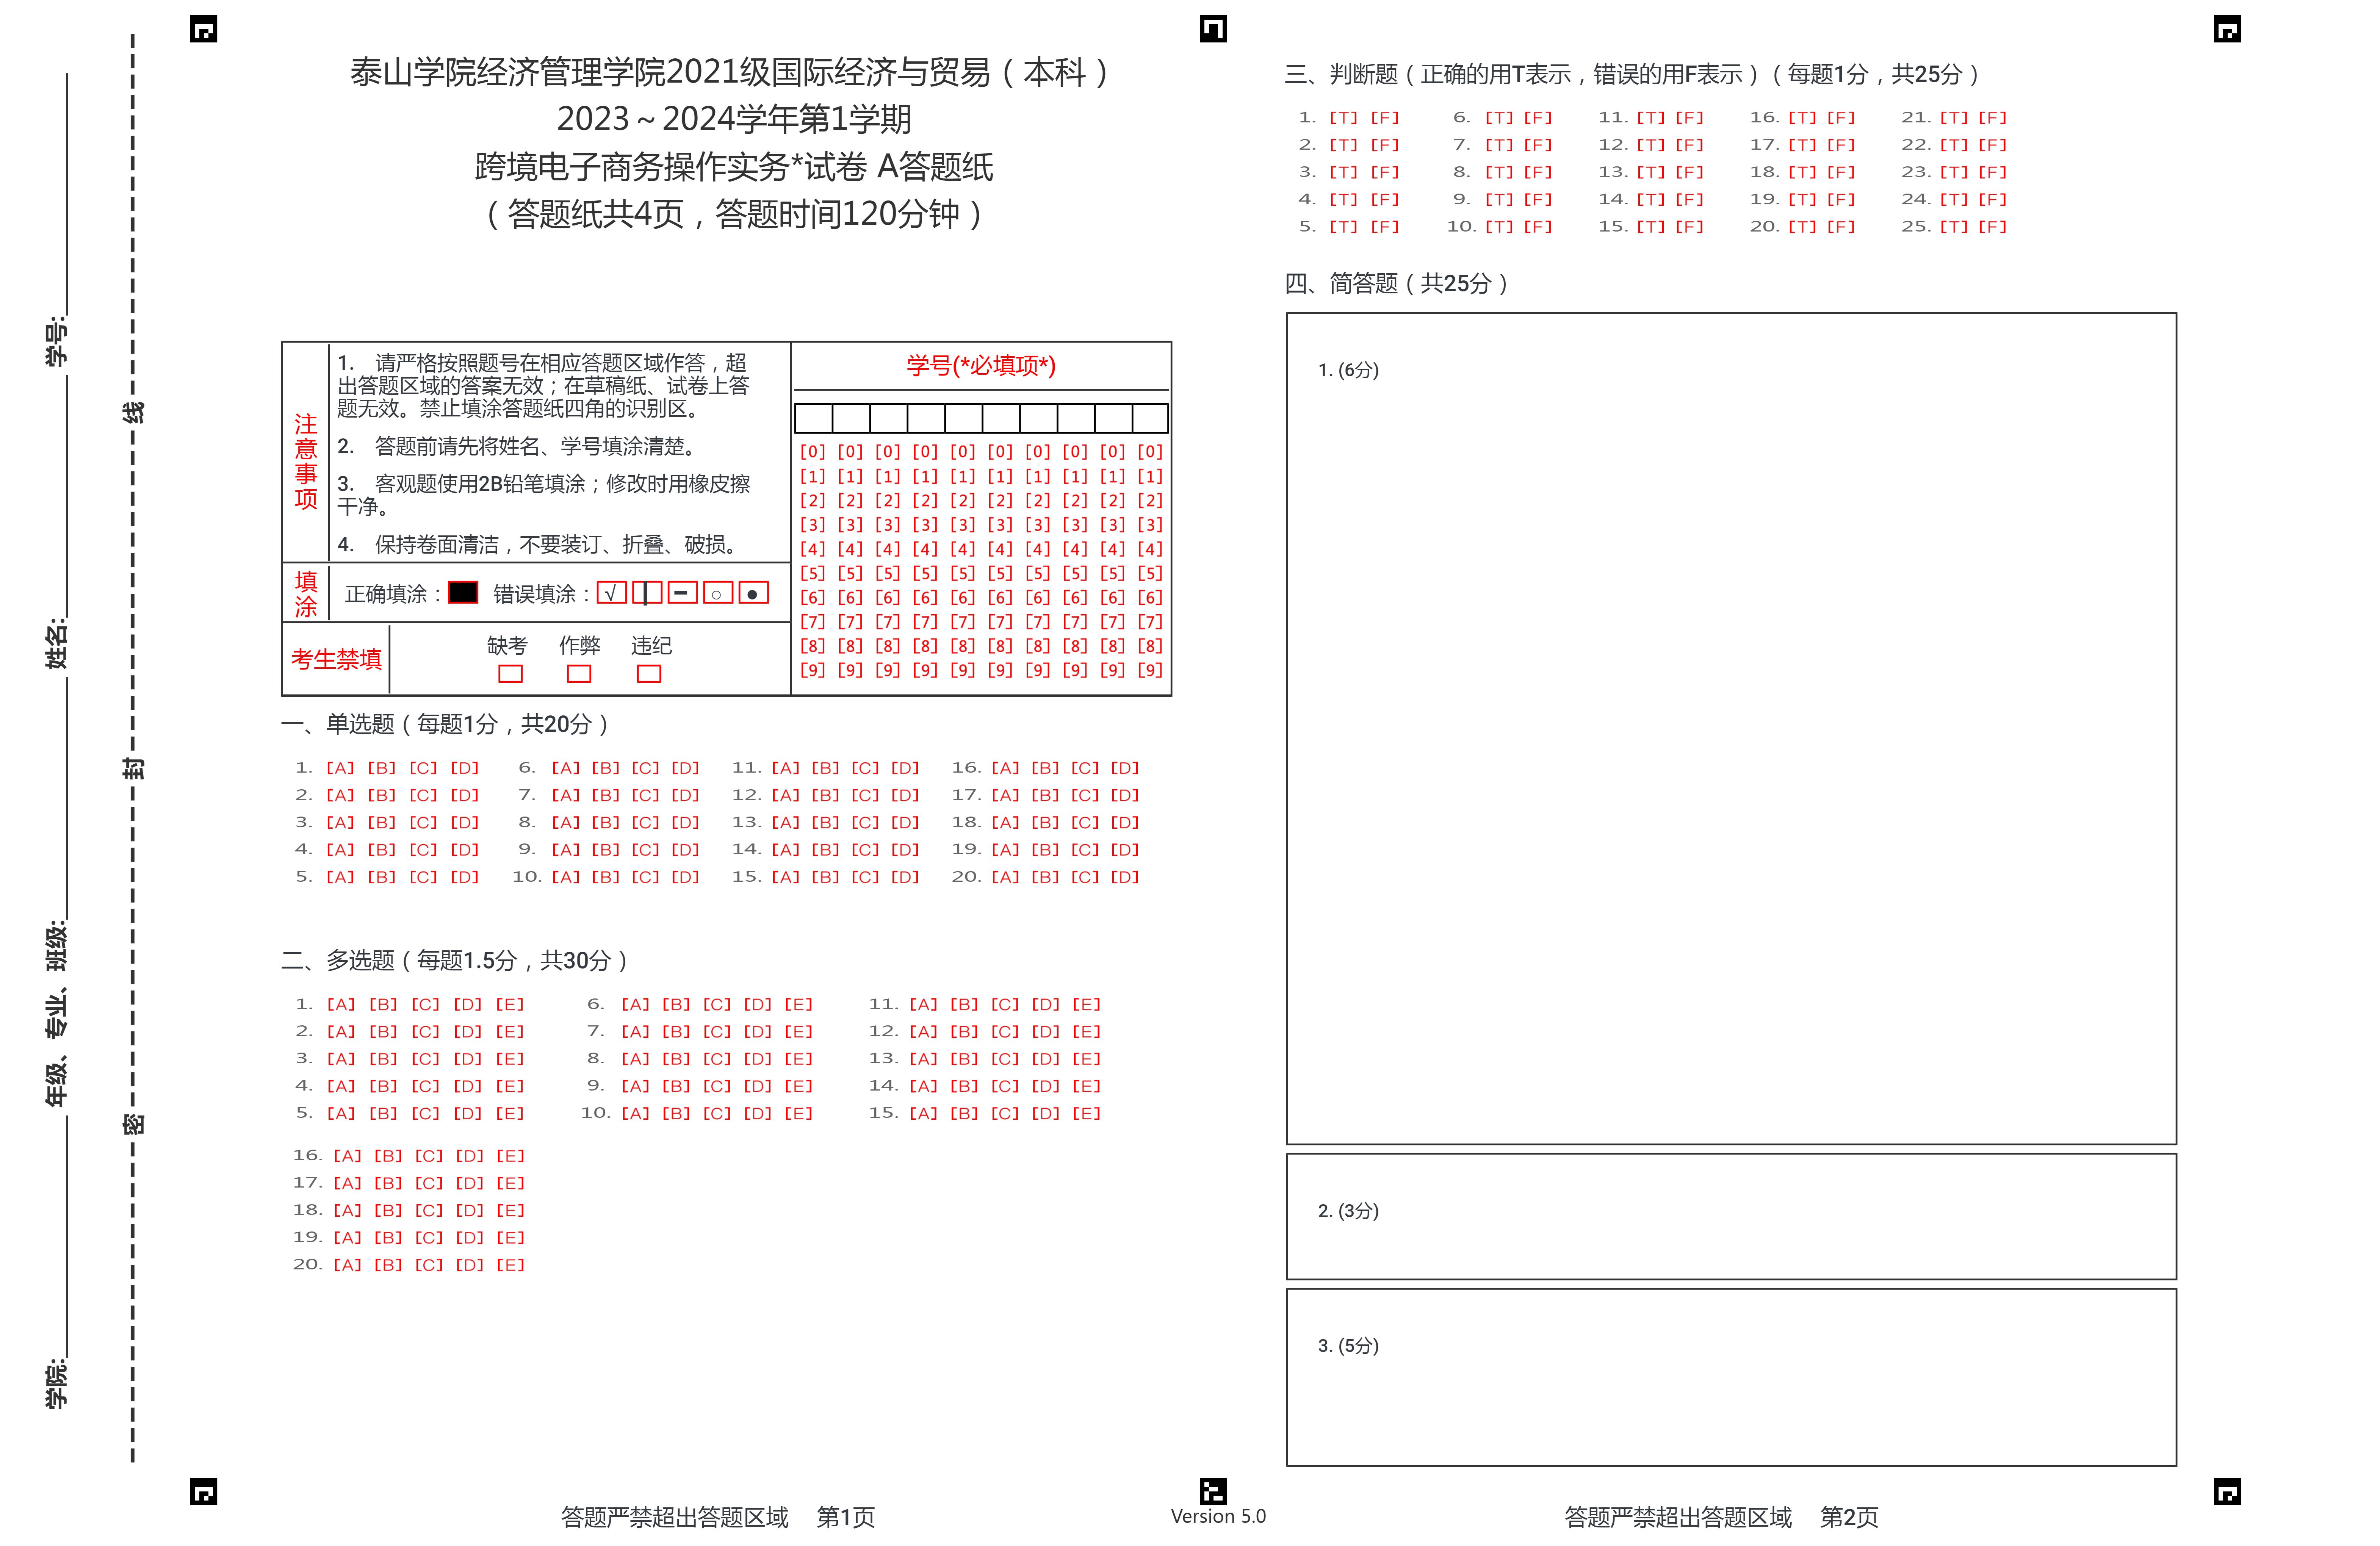Mark [A] for multiple-choice question 16
This screenshot has width=2380, height=1546.
point(347,1156)
